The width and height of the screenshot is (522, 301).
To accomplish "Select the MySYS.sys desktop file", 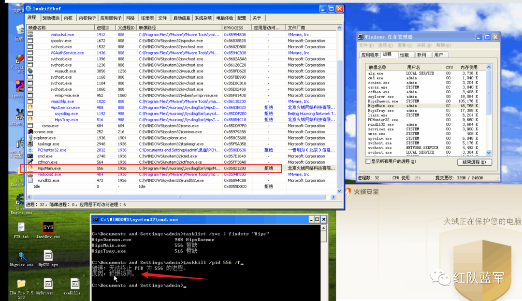I will tap(48, 259).
